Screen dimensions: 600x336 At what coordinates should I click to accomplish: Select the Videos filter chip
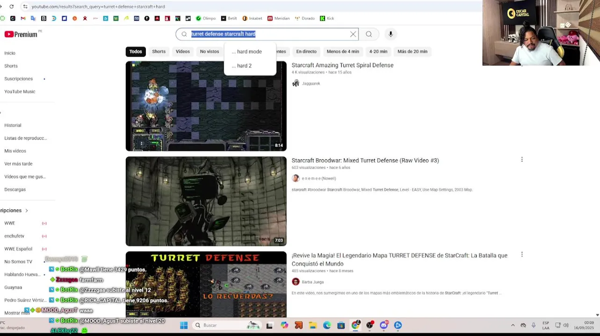click(183, 52)
